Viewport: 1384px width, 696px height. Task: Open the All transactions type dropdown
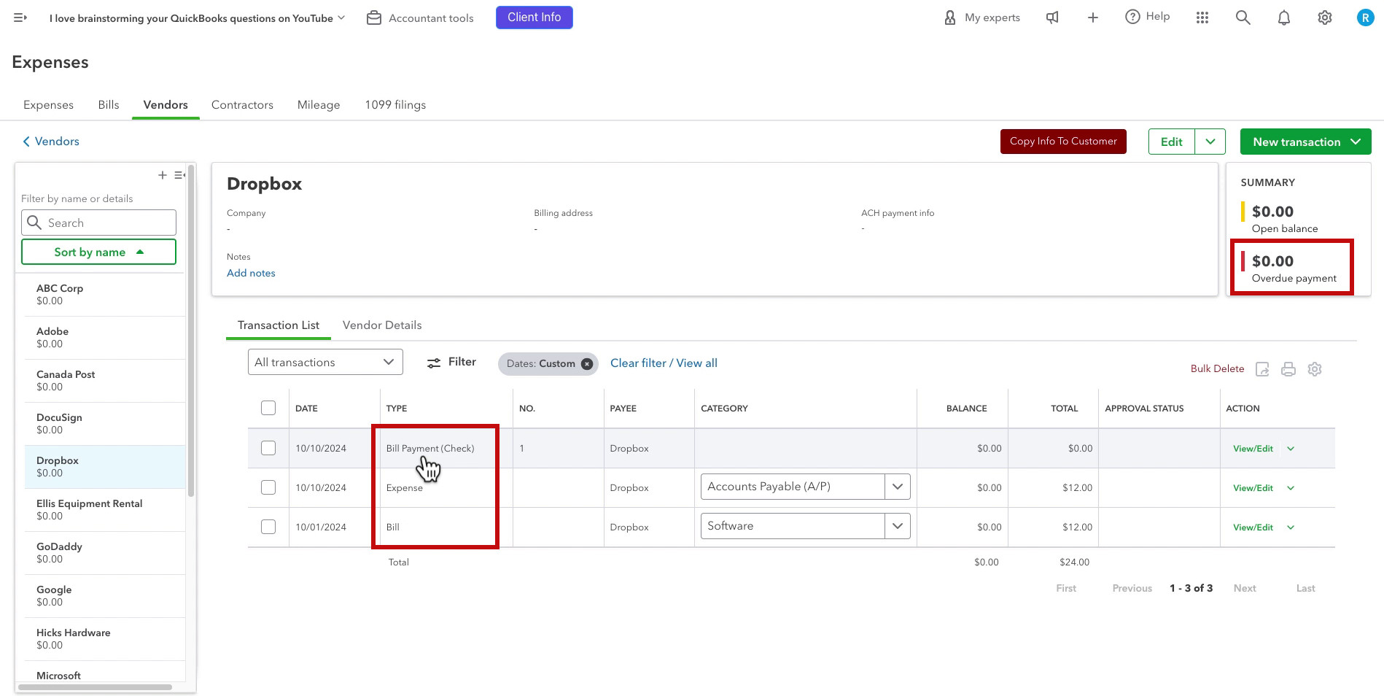coord(325,363)
